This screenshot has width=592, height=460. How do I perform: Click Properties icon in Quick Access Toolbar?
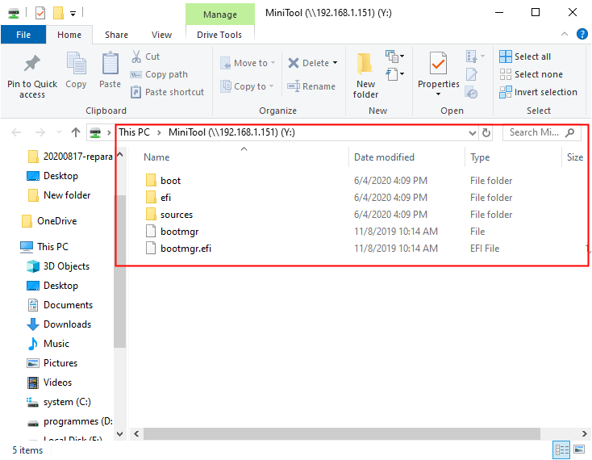click(40, 13)
